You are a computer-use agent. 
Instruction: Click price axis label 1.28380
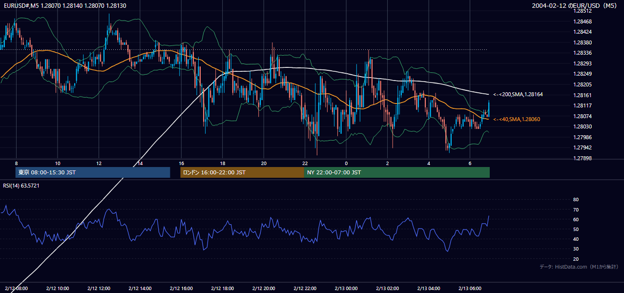(x=582, y=42)
